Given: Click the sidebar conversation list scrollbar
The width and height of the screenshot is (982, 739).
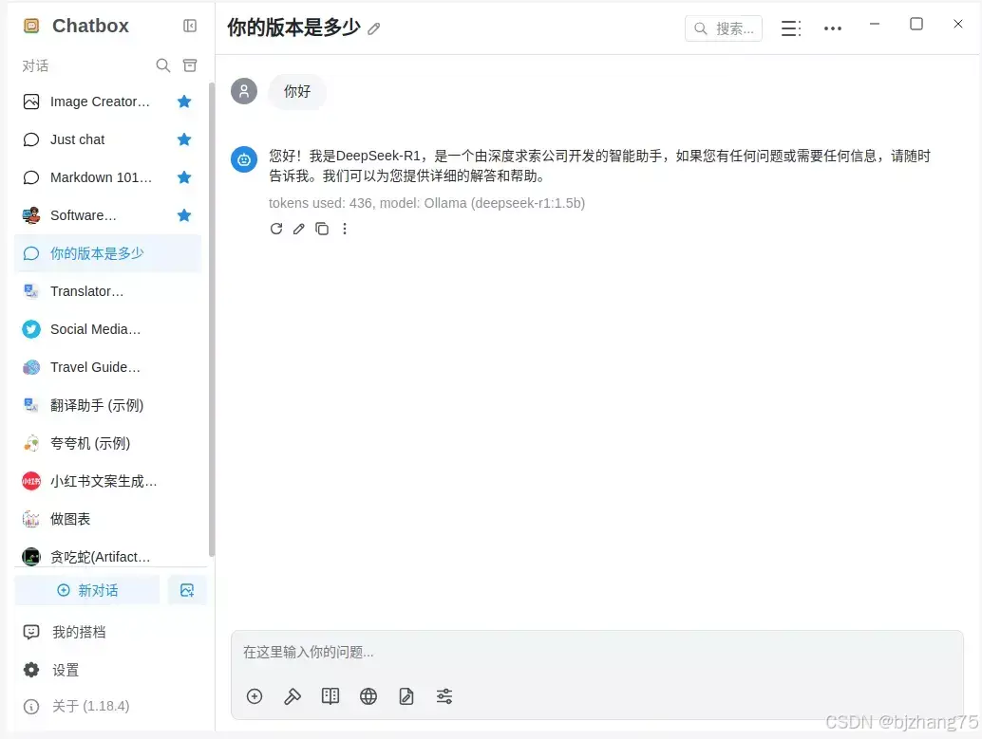Looking at the screenshot, I should point(212,319).
